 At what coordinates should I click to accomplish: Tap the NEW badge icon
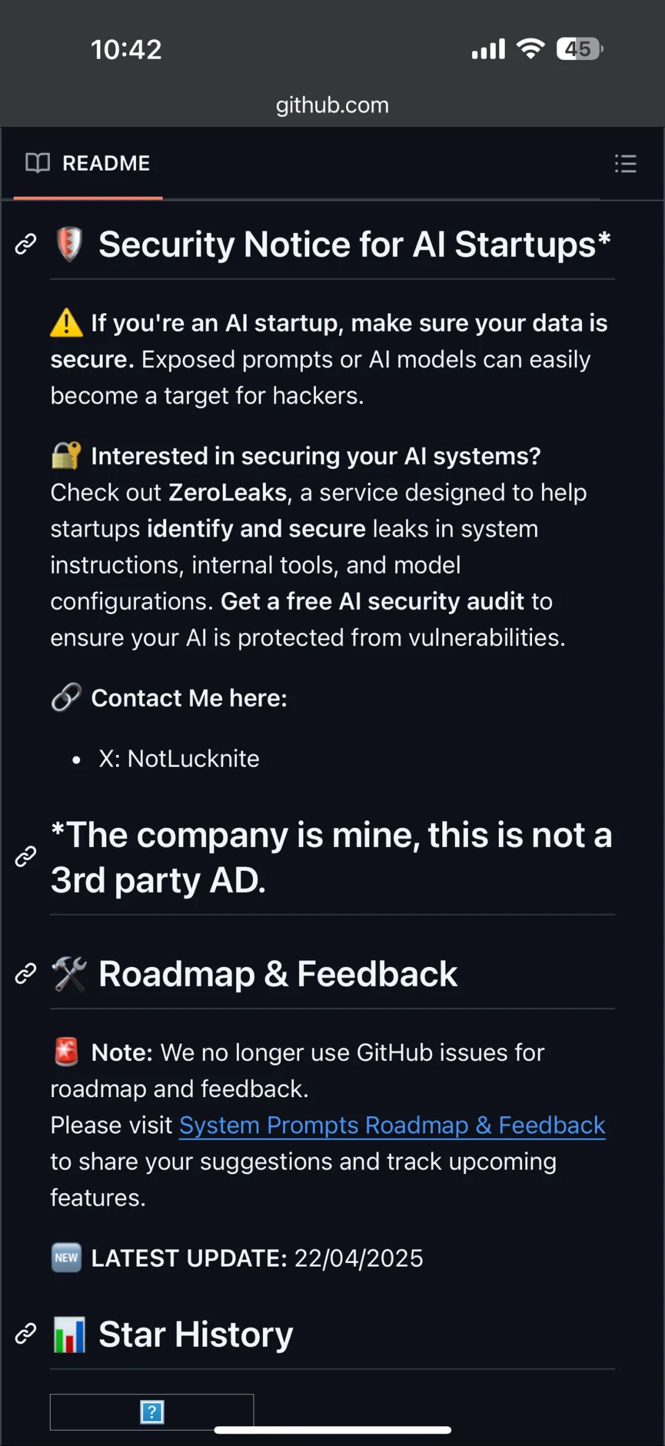point(66,1257)
